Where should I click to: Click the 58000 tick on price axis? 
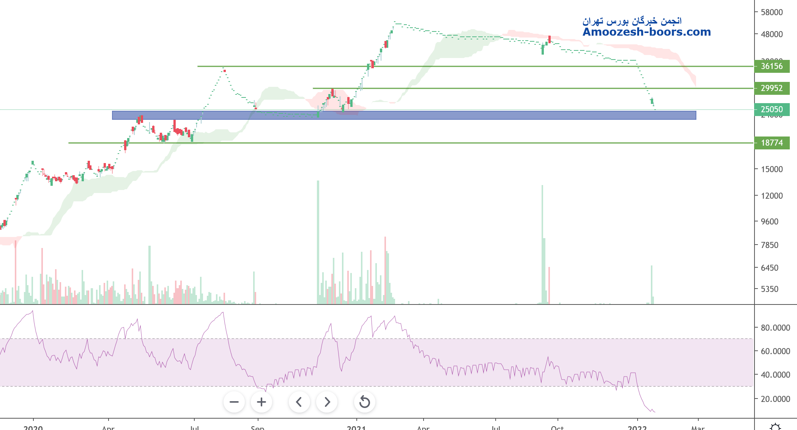(772, 12)
